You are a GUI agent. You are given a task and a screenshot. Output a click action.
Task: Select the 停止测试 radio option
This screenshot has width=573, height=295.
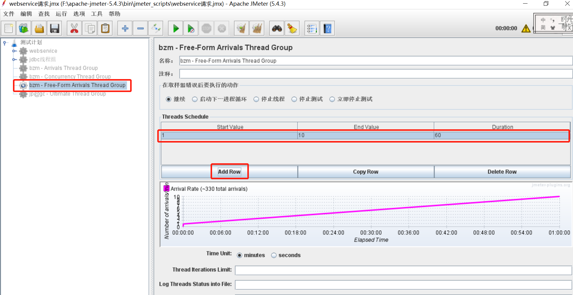(x=294, y=99)
